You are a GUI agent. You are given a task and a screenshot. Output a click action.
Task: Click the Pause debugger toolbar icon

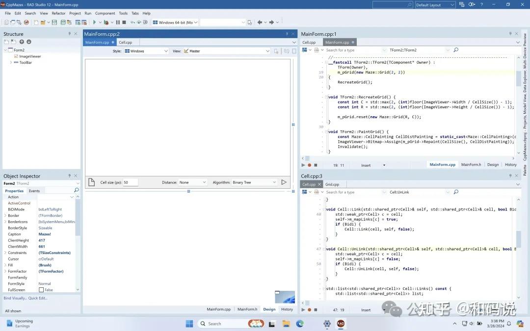(x=118, y=22)
